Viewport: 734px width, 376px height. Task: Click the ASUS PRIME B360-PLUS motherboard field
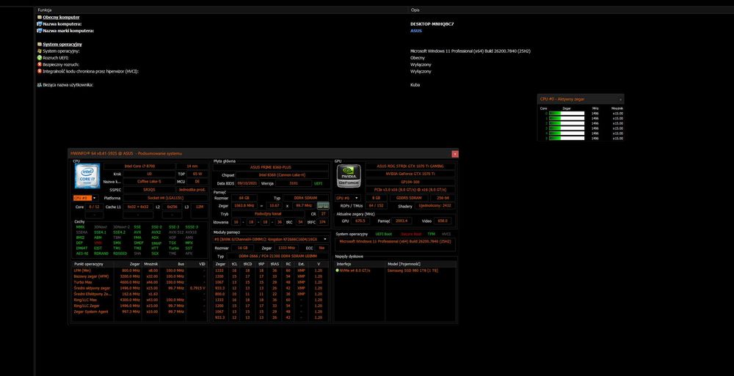271,167
